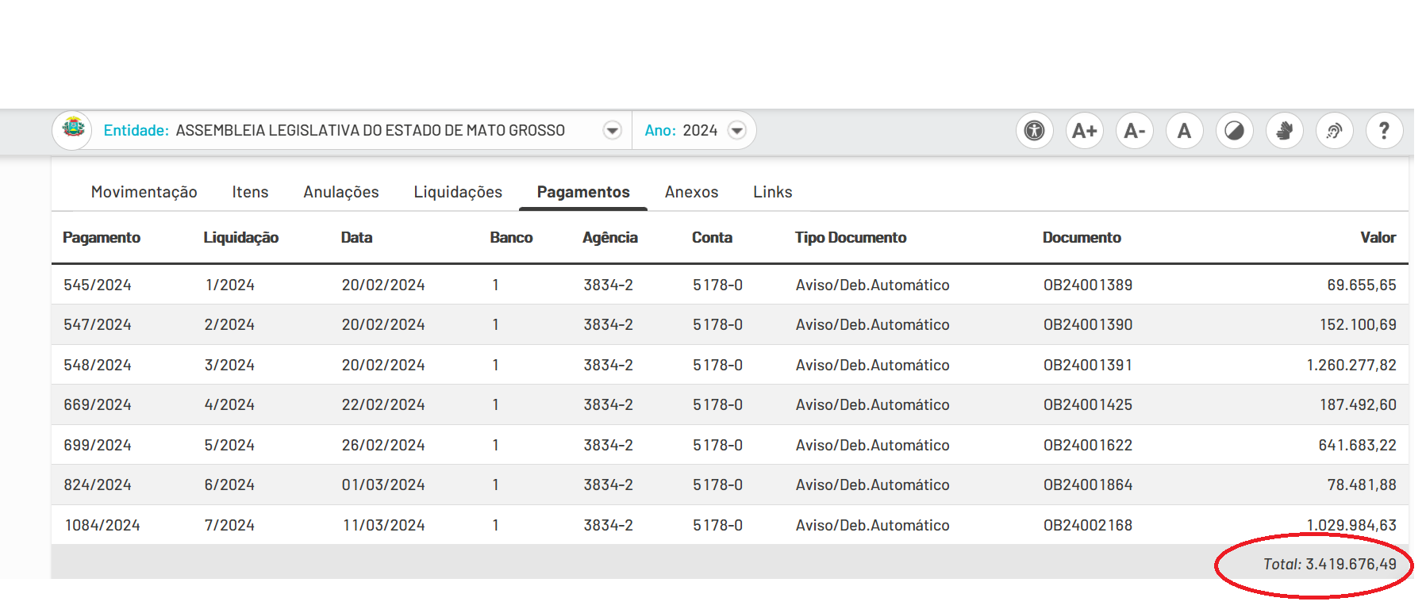Click the state coat of arms logo

[x=74, y=128]
